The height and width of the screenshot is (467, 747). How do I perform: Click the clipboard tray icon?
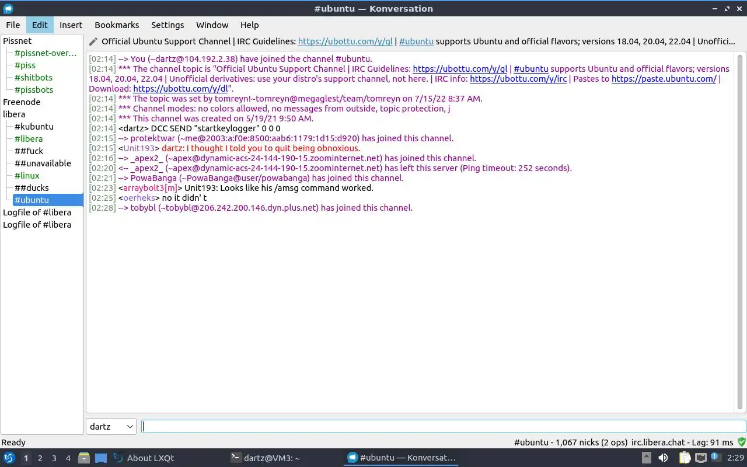coord(684,458)
